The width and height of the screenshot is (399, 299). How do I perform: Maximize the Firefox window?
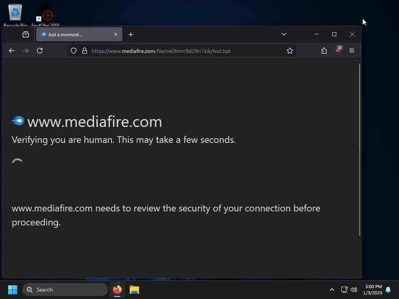[334, 34]
